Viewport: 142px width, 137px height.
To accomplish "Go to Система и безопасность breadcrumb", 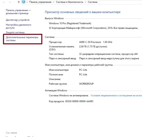I will (x=70, y=2).
